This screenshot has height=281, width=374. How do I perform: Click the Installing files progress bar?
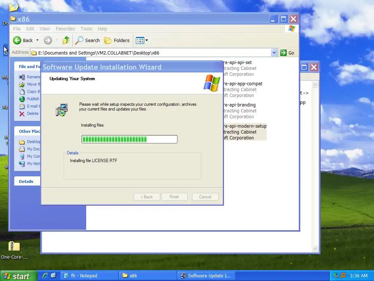point(130,139)
